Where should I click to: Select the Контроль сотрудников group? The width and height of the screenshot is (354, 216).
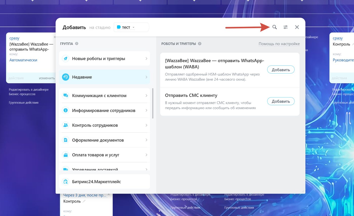pyautogui.click(x=104, y=125)
